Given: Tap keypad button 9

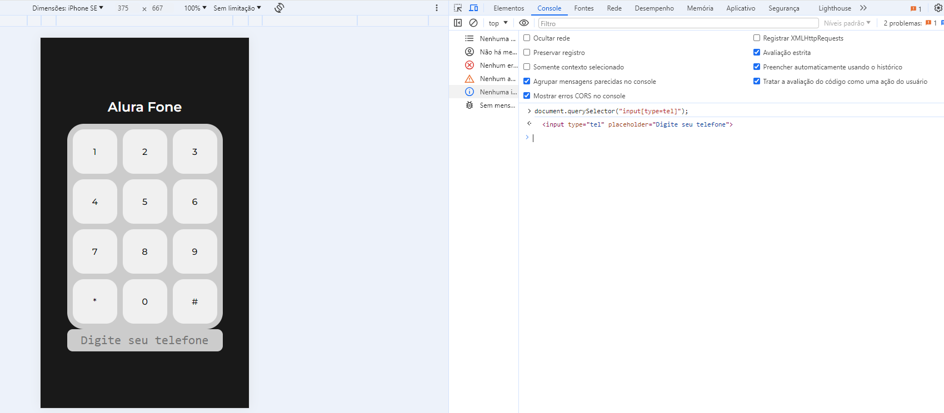Looking at the screenshot, I should [195, 251].
